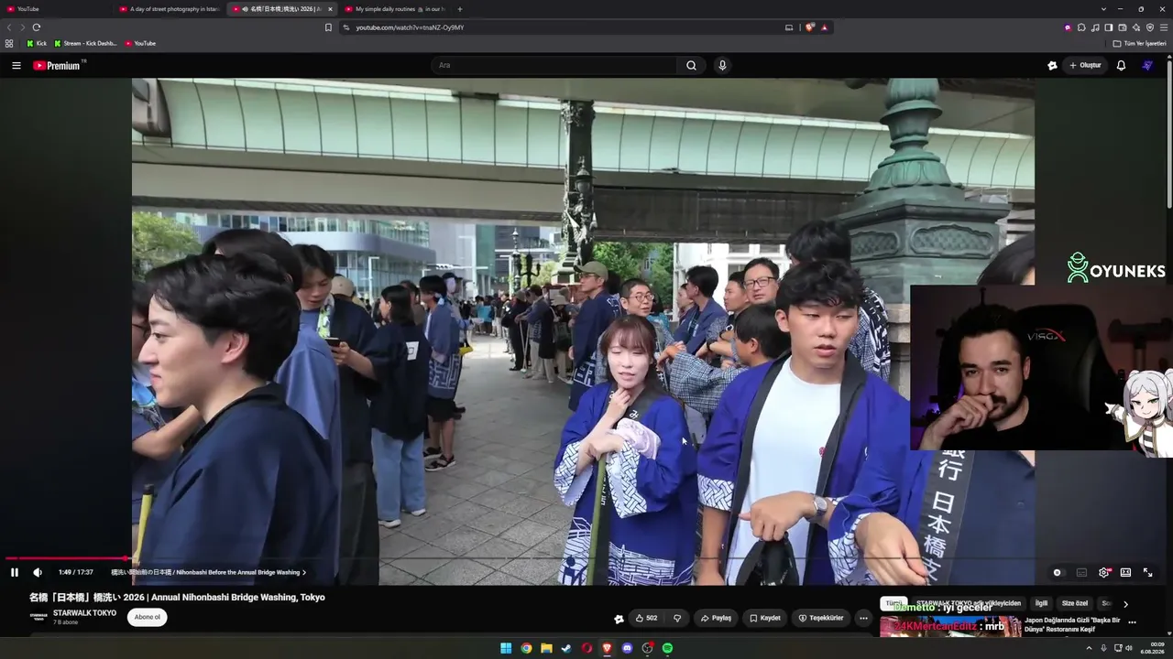Image resolution: width=1173 pixels, height=659 pixels.
Task: Open the Stream - Kick Dashboard bookmark
Action: [x=85, y=43]
